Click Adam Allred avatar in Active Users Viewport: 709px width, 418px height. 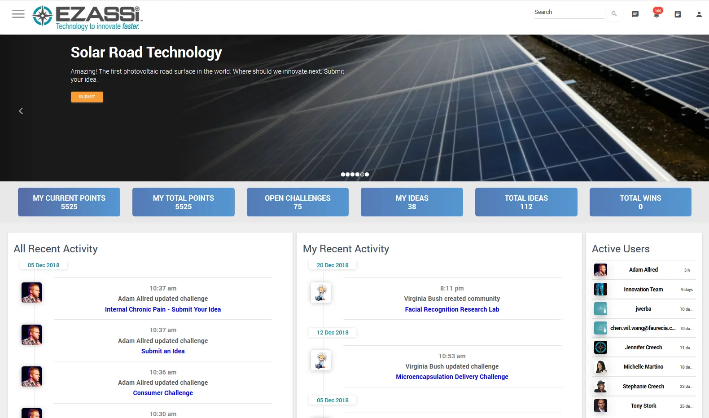coord(600,270)
